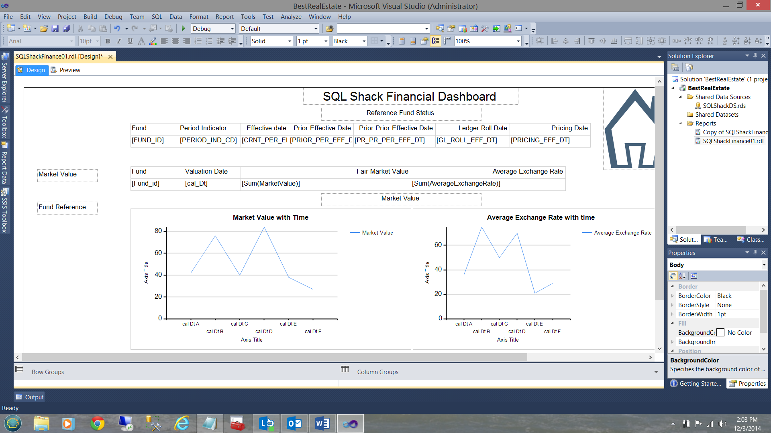
Task: Click the background highlight color icon
Action: (153, 41)
